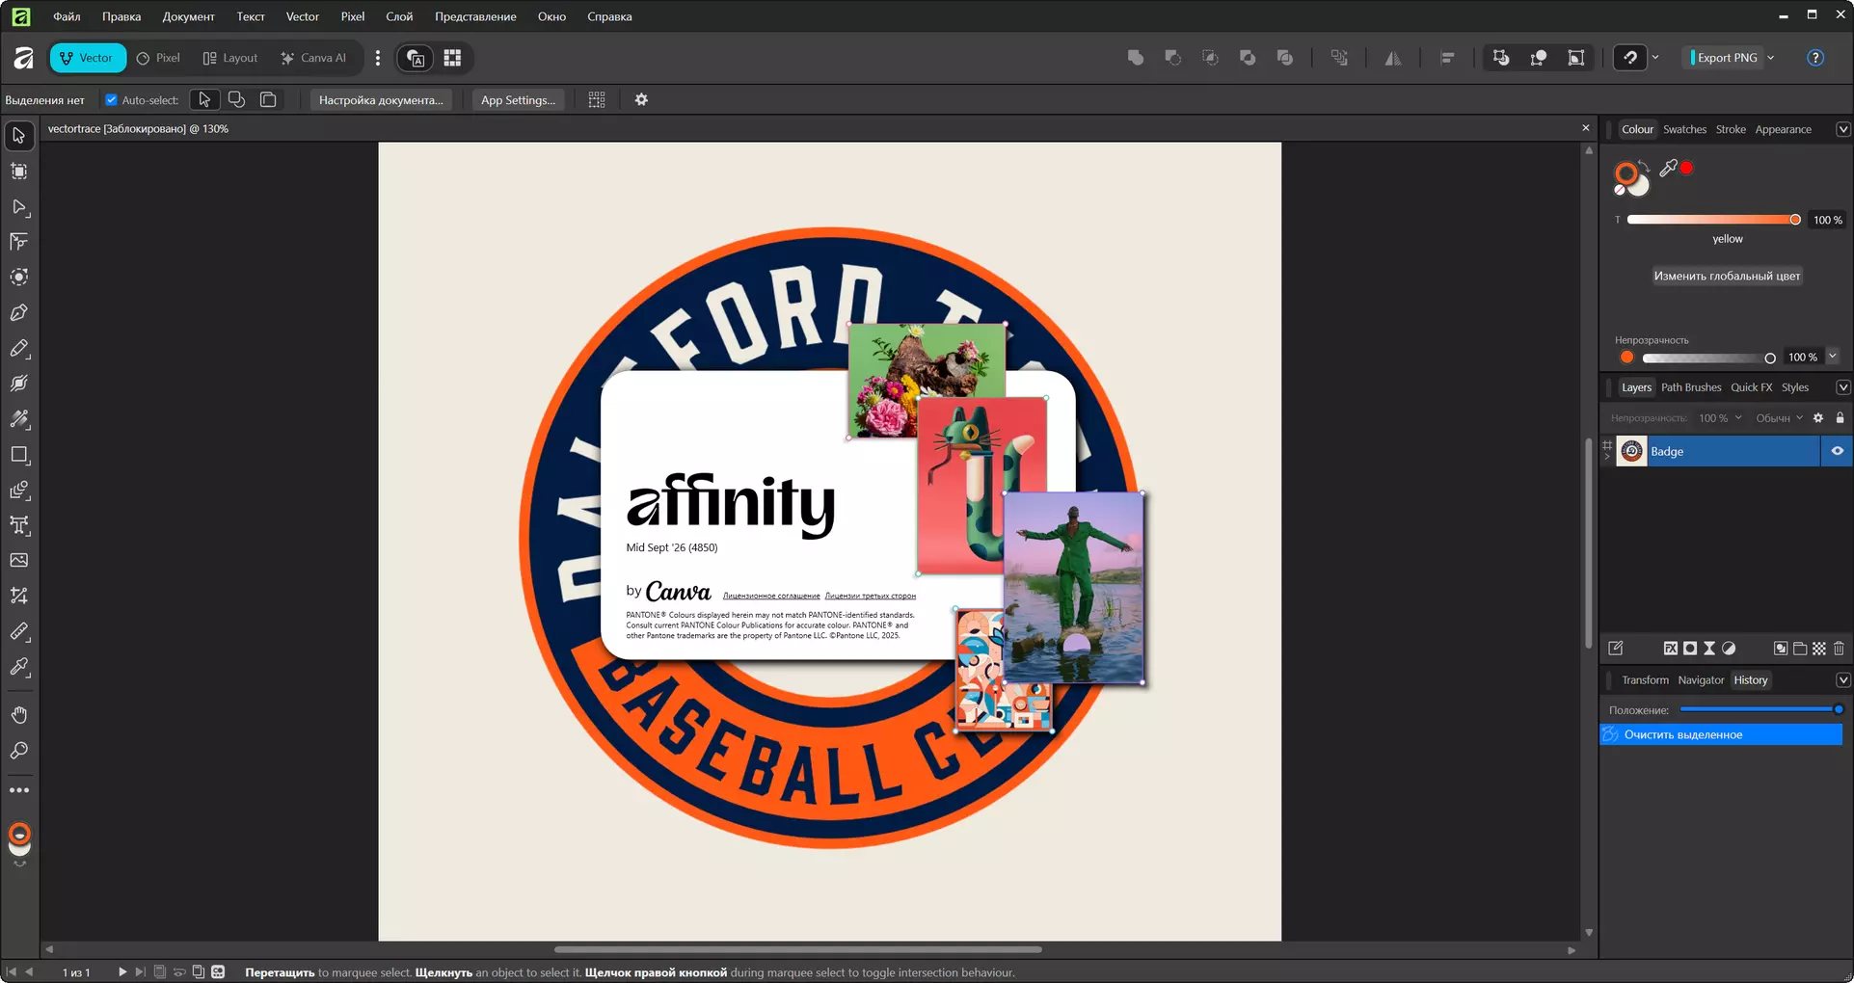Select the Move tool in left toolbar
Image resolution: width=1854 pixels, height=983 pixels.
click(19, 136)
